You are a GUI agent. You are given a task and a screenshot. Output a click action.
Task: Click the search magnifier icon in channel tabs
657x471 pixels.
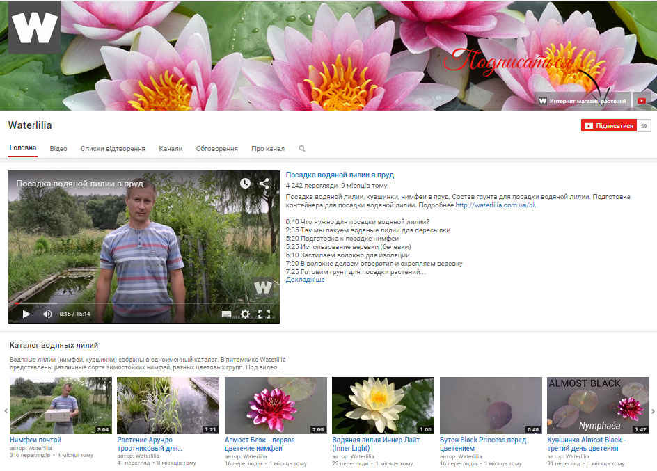pos(301,149)
